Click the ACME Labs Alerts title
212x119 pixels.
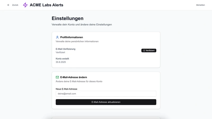(47, 5)
